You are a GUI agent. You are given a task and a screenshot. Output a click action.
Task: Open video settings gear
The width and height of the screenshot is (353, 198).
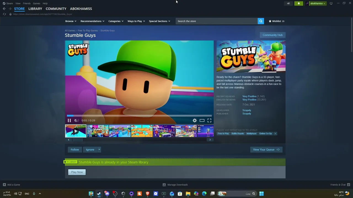tap(195, 120)
